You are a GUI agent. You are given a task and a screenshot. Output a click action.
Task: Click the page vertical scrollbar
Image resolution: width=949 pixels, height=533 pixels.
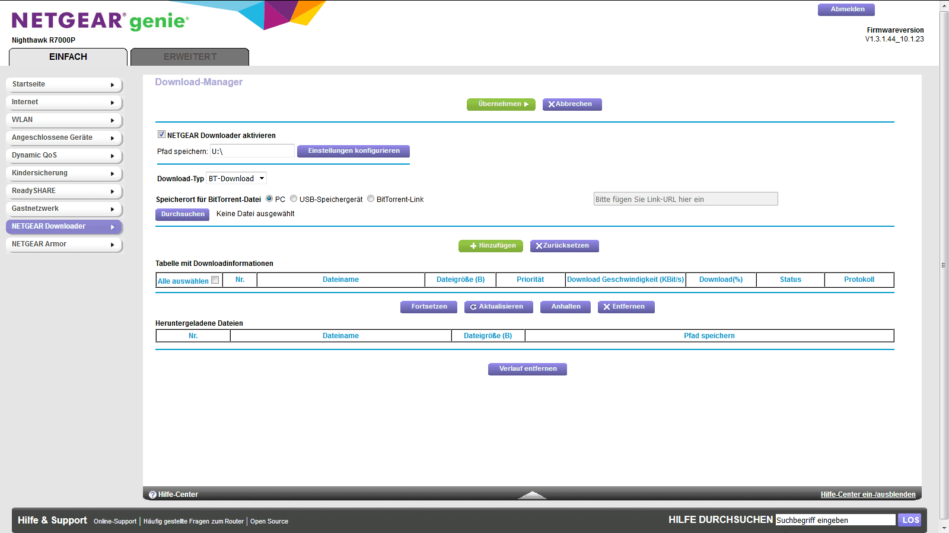[944, 266]
